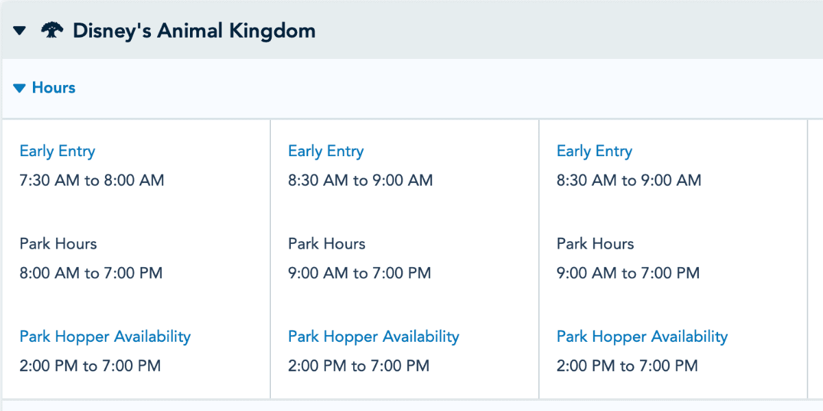823x411 pixels.
Task: Open Park Hopper Availability link in first column
Action: tap(105, 336)
